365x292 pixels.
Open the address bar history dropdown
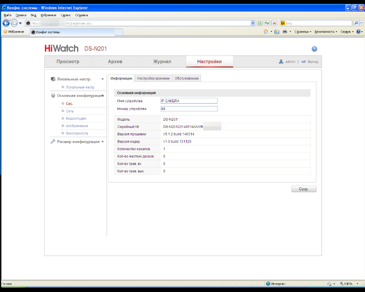pos(253,23)
